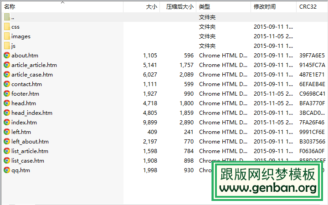This screenshot has width=328, height=205.
Task: Click the 压缩后大小 column header
Action: (180, 7)
